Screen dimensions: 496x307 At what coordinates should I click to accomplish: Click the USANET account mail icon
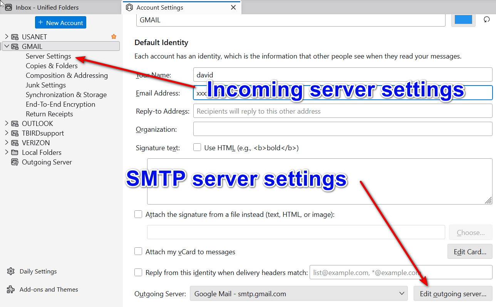click(15, 37)
